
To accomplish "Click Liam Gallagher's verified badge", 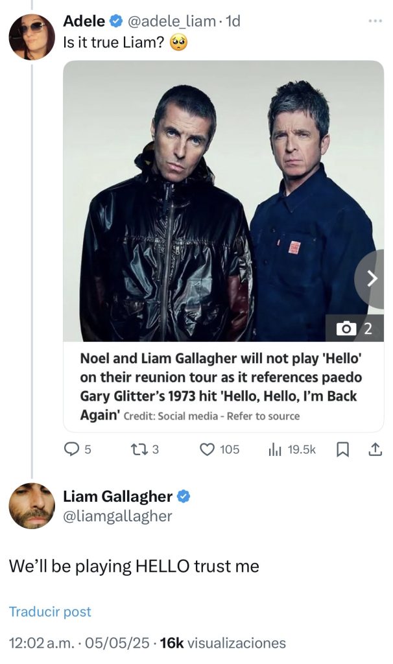I will (184, 497).
